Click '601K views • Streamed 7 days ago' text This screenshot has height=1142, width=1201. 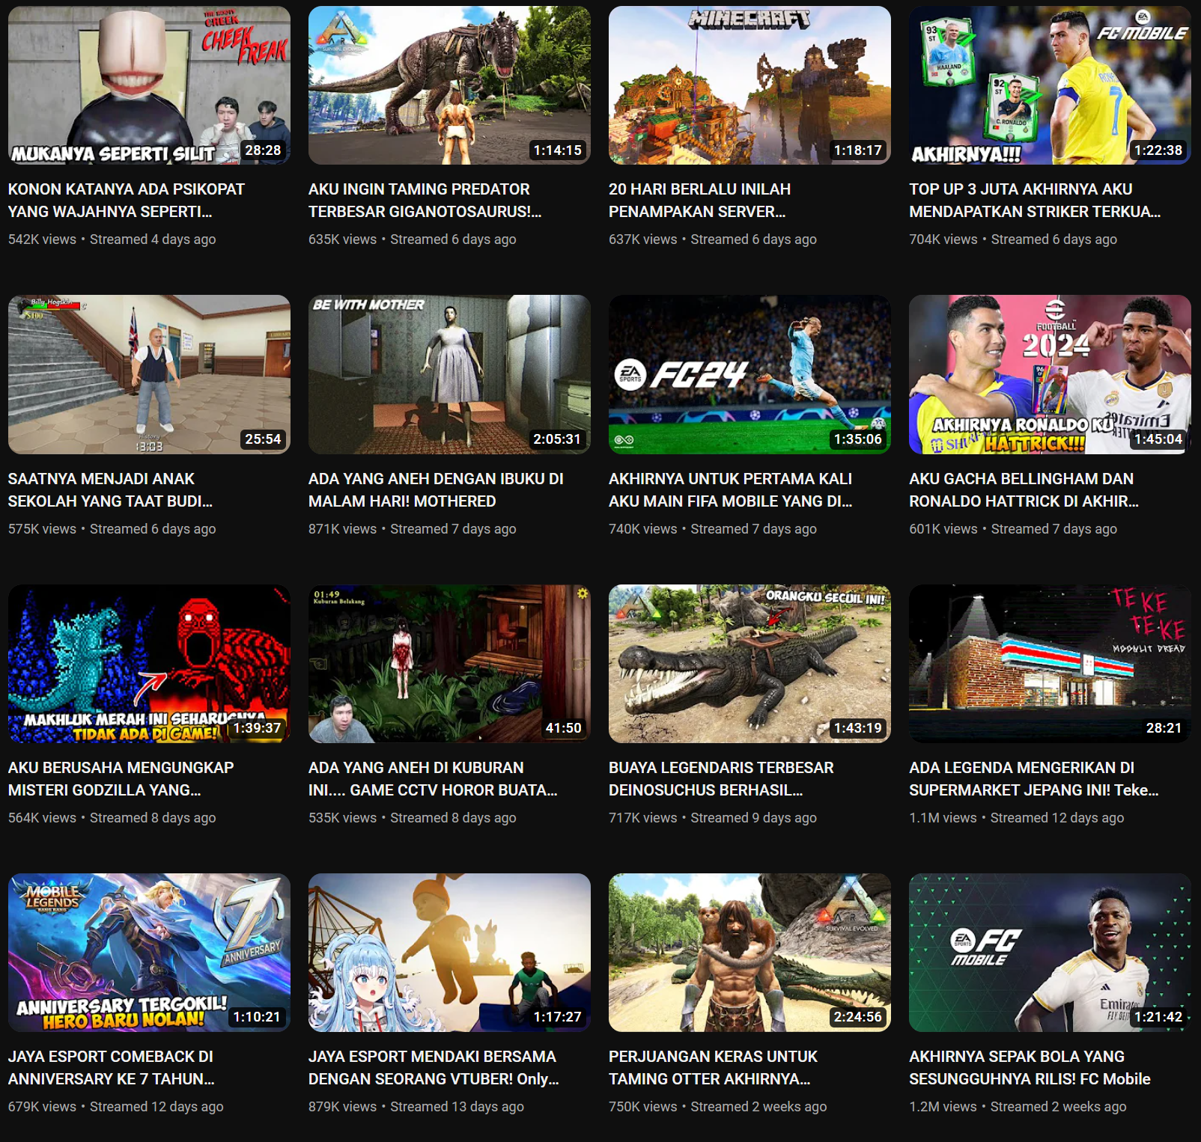coord(1013,529)
